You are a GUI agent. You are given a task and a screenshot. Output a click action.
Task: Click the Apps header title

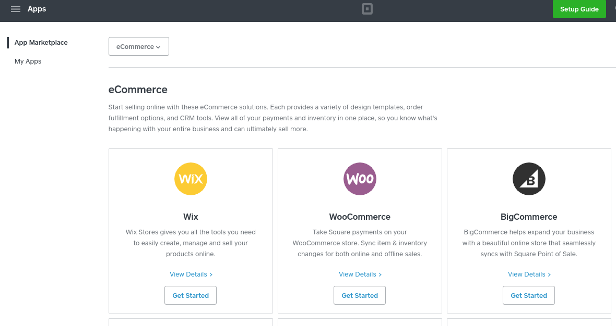pos(37,9)
